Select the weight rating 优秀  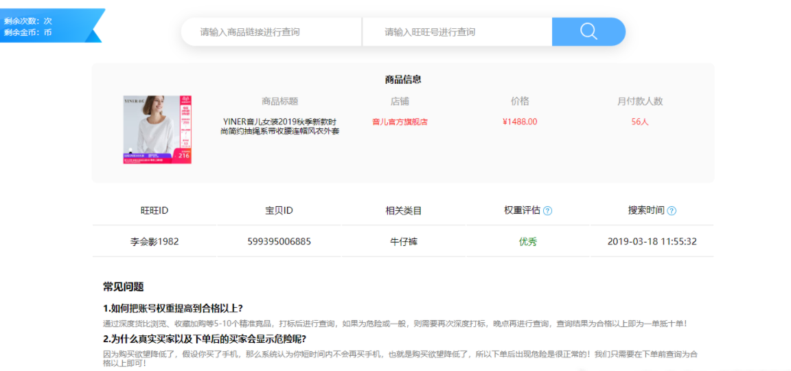pos(528,241)
